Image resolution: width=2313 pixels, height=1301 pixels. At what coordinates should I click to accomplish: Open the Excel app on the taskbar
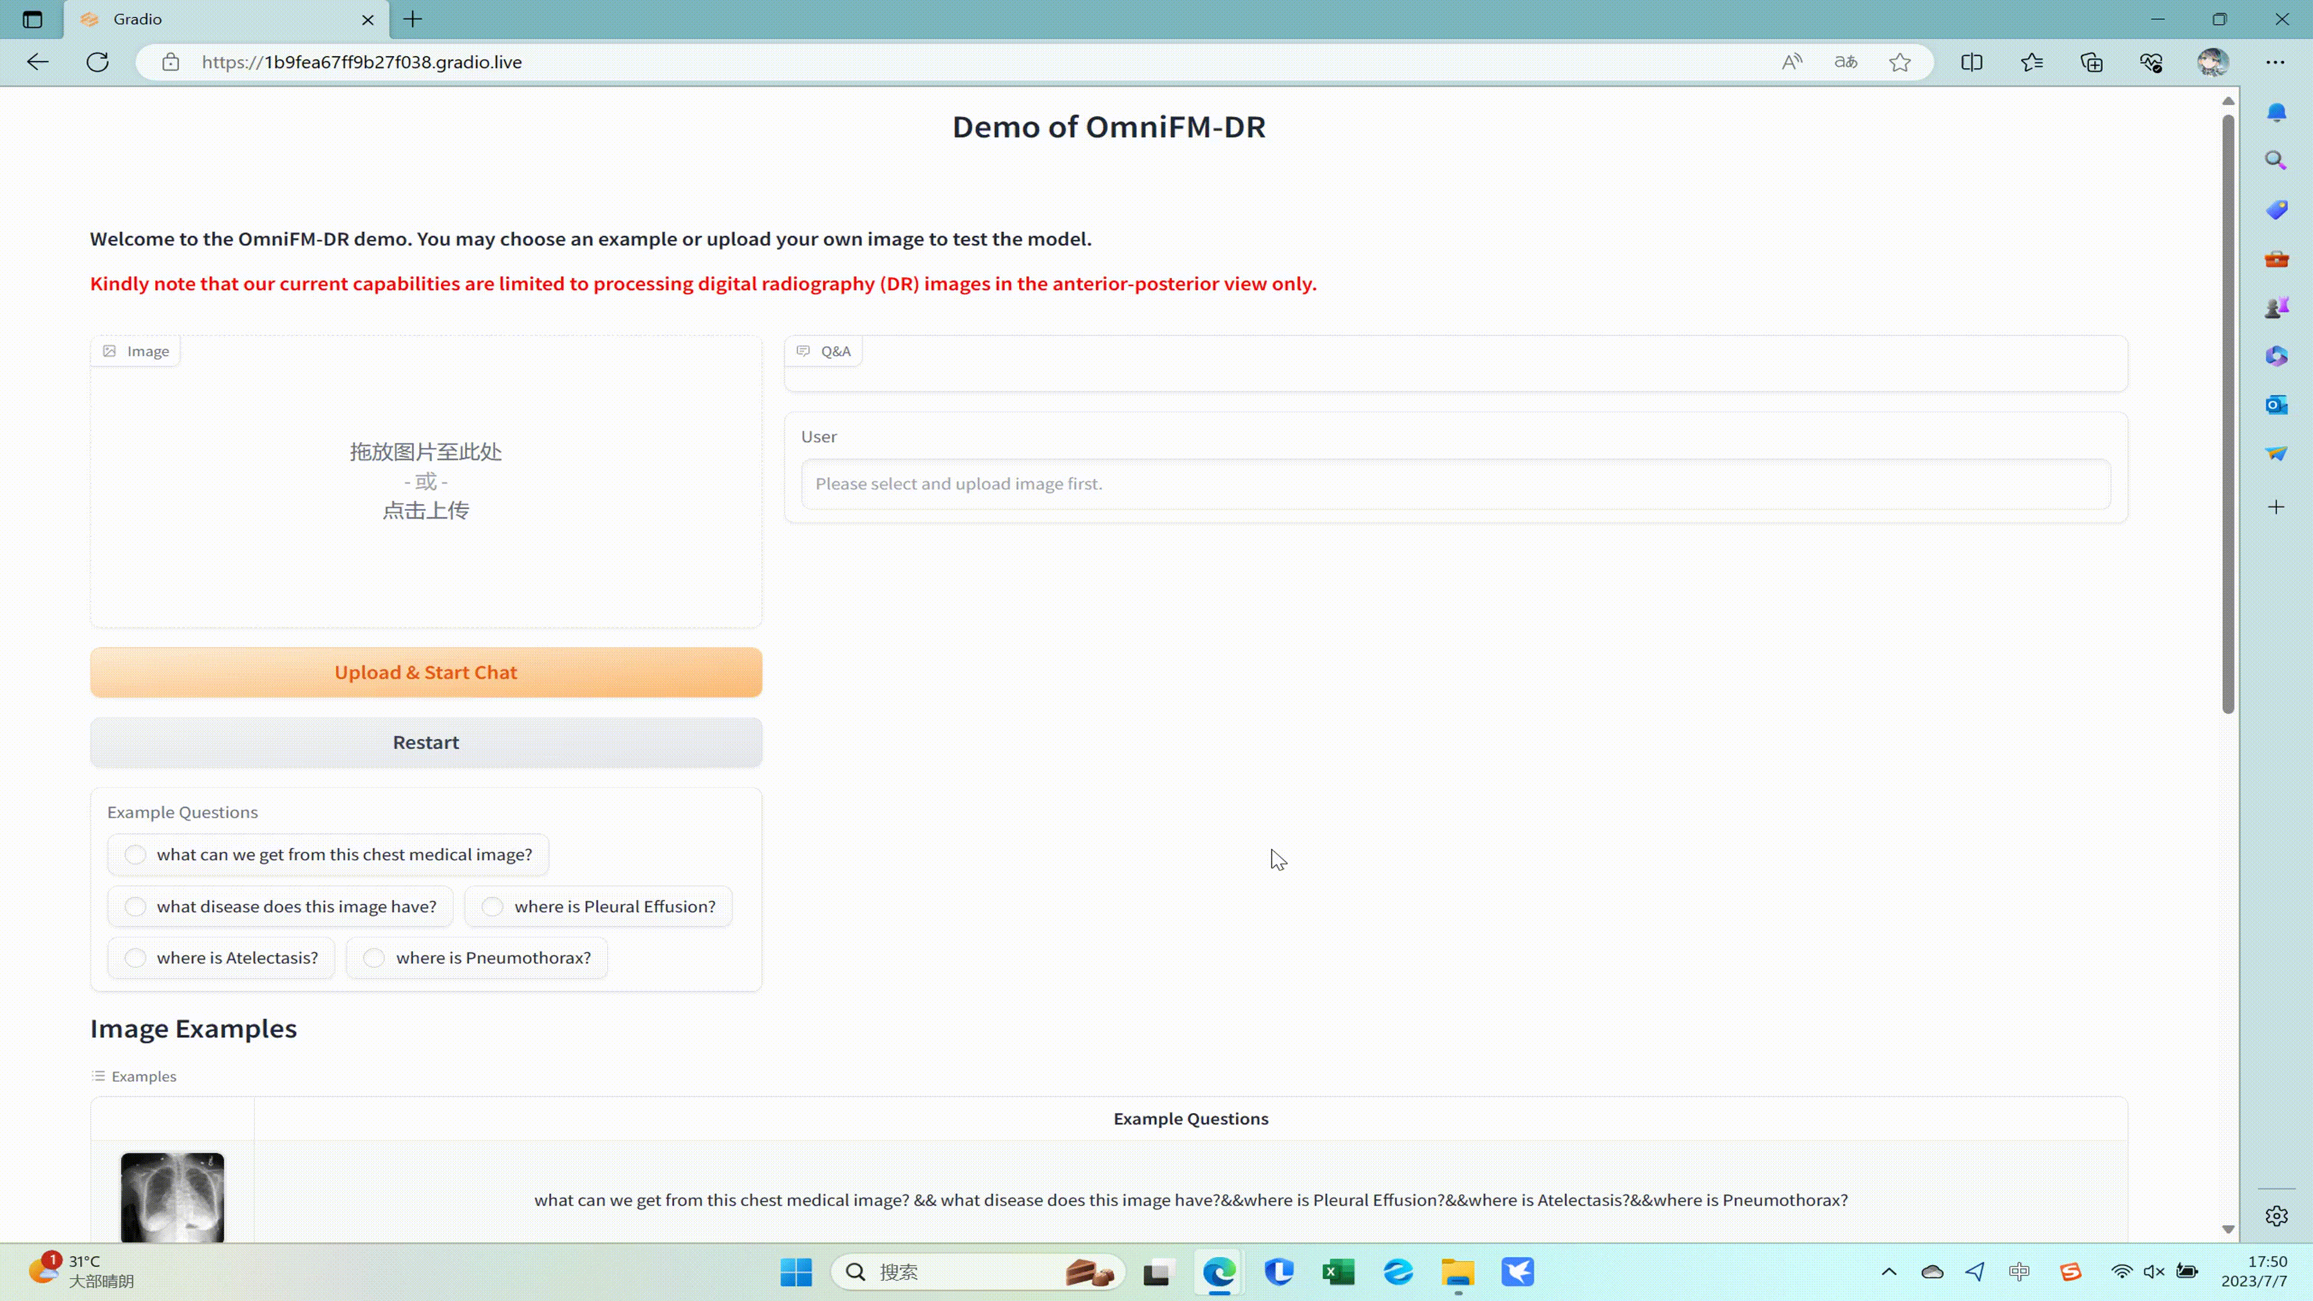1338,1271
